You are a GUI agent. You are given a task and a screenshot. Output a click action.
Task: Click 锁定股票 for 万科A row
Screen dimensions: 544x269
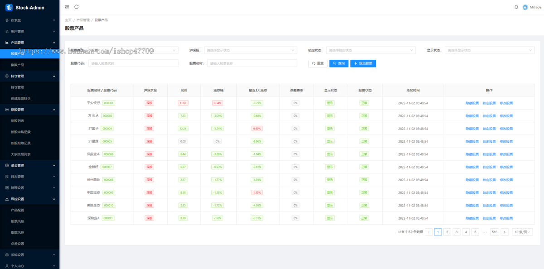click(489, 116)
